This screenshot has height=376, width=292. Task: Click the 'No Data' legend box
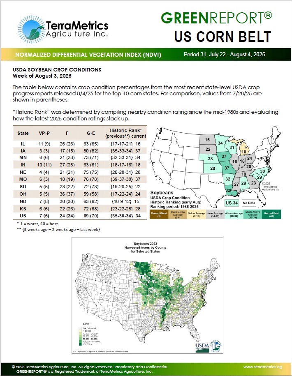coord(250,203)
